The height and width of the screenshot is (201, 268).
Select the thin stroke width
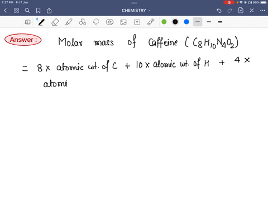pyautogui.click(x=198, y=22)
